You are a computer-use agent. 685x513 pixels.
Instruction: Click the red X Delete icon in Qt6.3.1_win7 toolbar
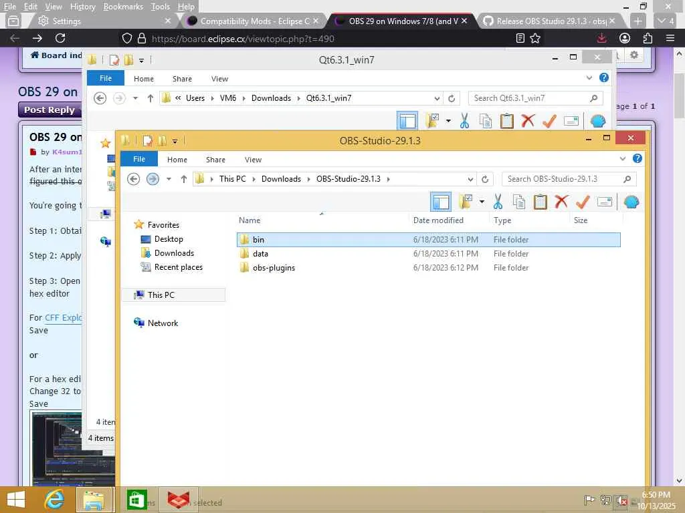pyautogui.click(x=528, y=120)
